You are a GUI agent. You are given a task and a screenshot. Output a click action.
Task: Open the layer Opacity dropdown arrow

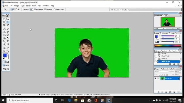tap(180, 72)
